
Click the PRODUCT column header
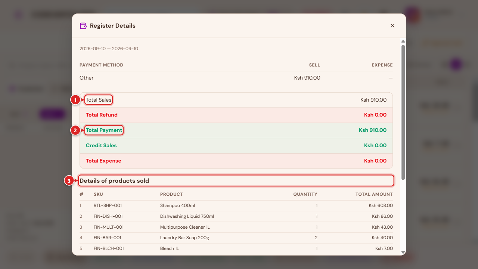[171, 194]
